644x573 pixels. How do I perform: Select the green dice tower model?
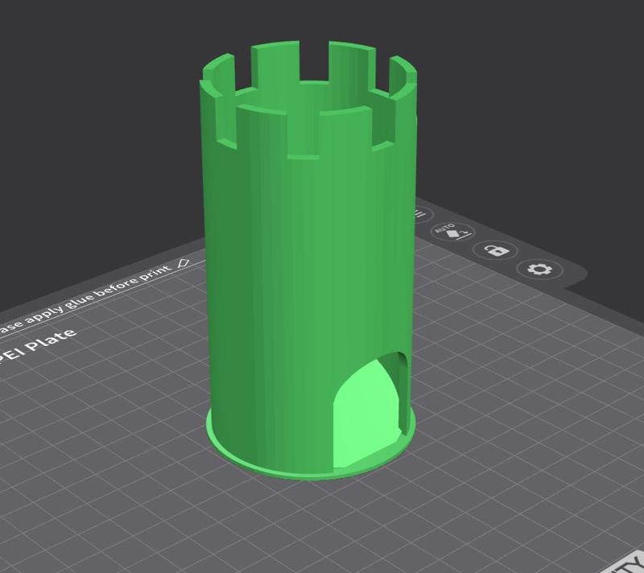coord(306,282)
